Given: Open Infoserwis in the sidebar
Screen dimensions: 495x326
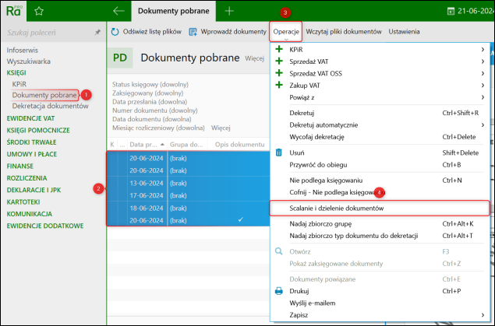Looking at the screenshot, I should [22, 50].
